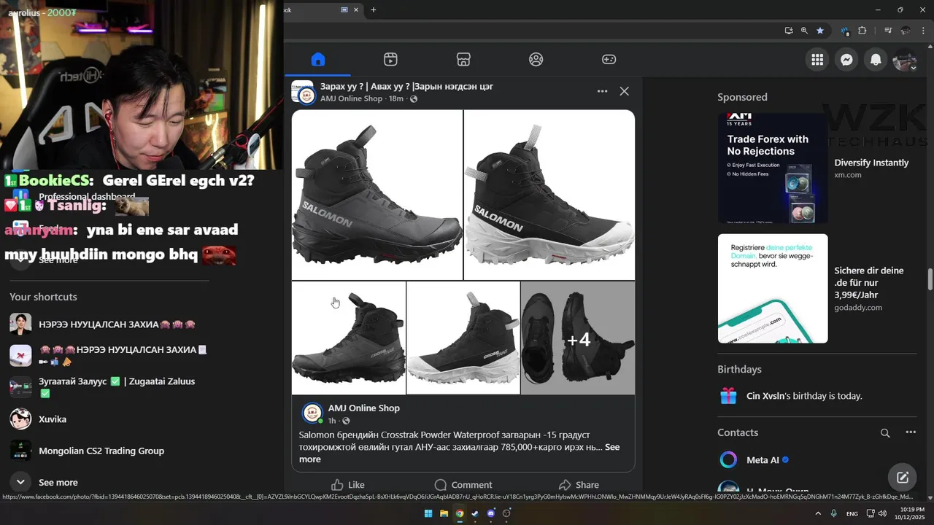Open Steam from the taskbar
The width and height of the screenshot is (934, 525).
click(x=475, y=513)
